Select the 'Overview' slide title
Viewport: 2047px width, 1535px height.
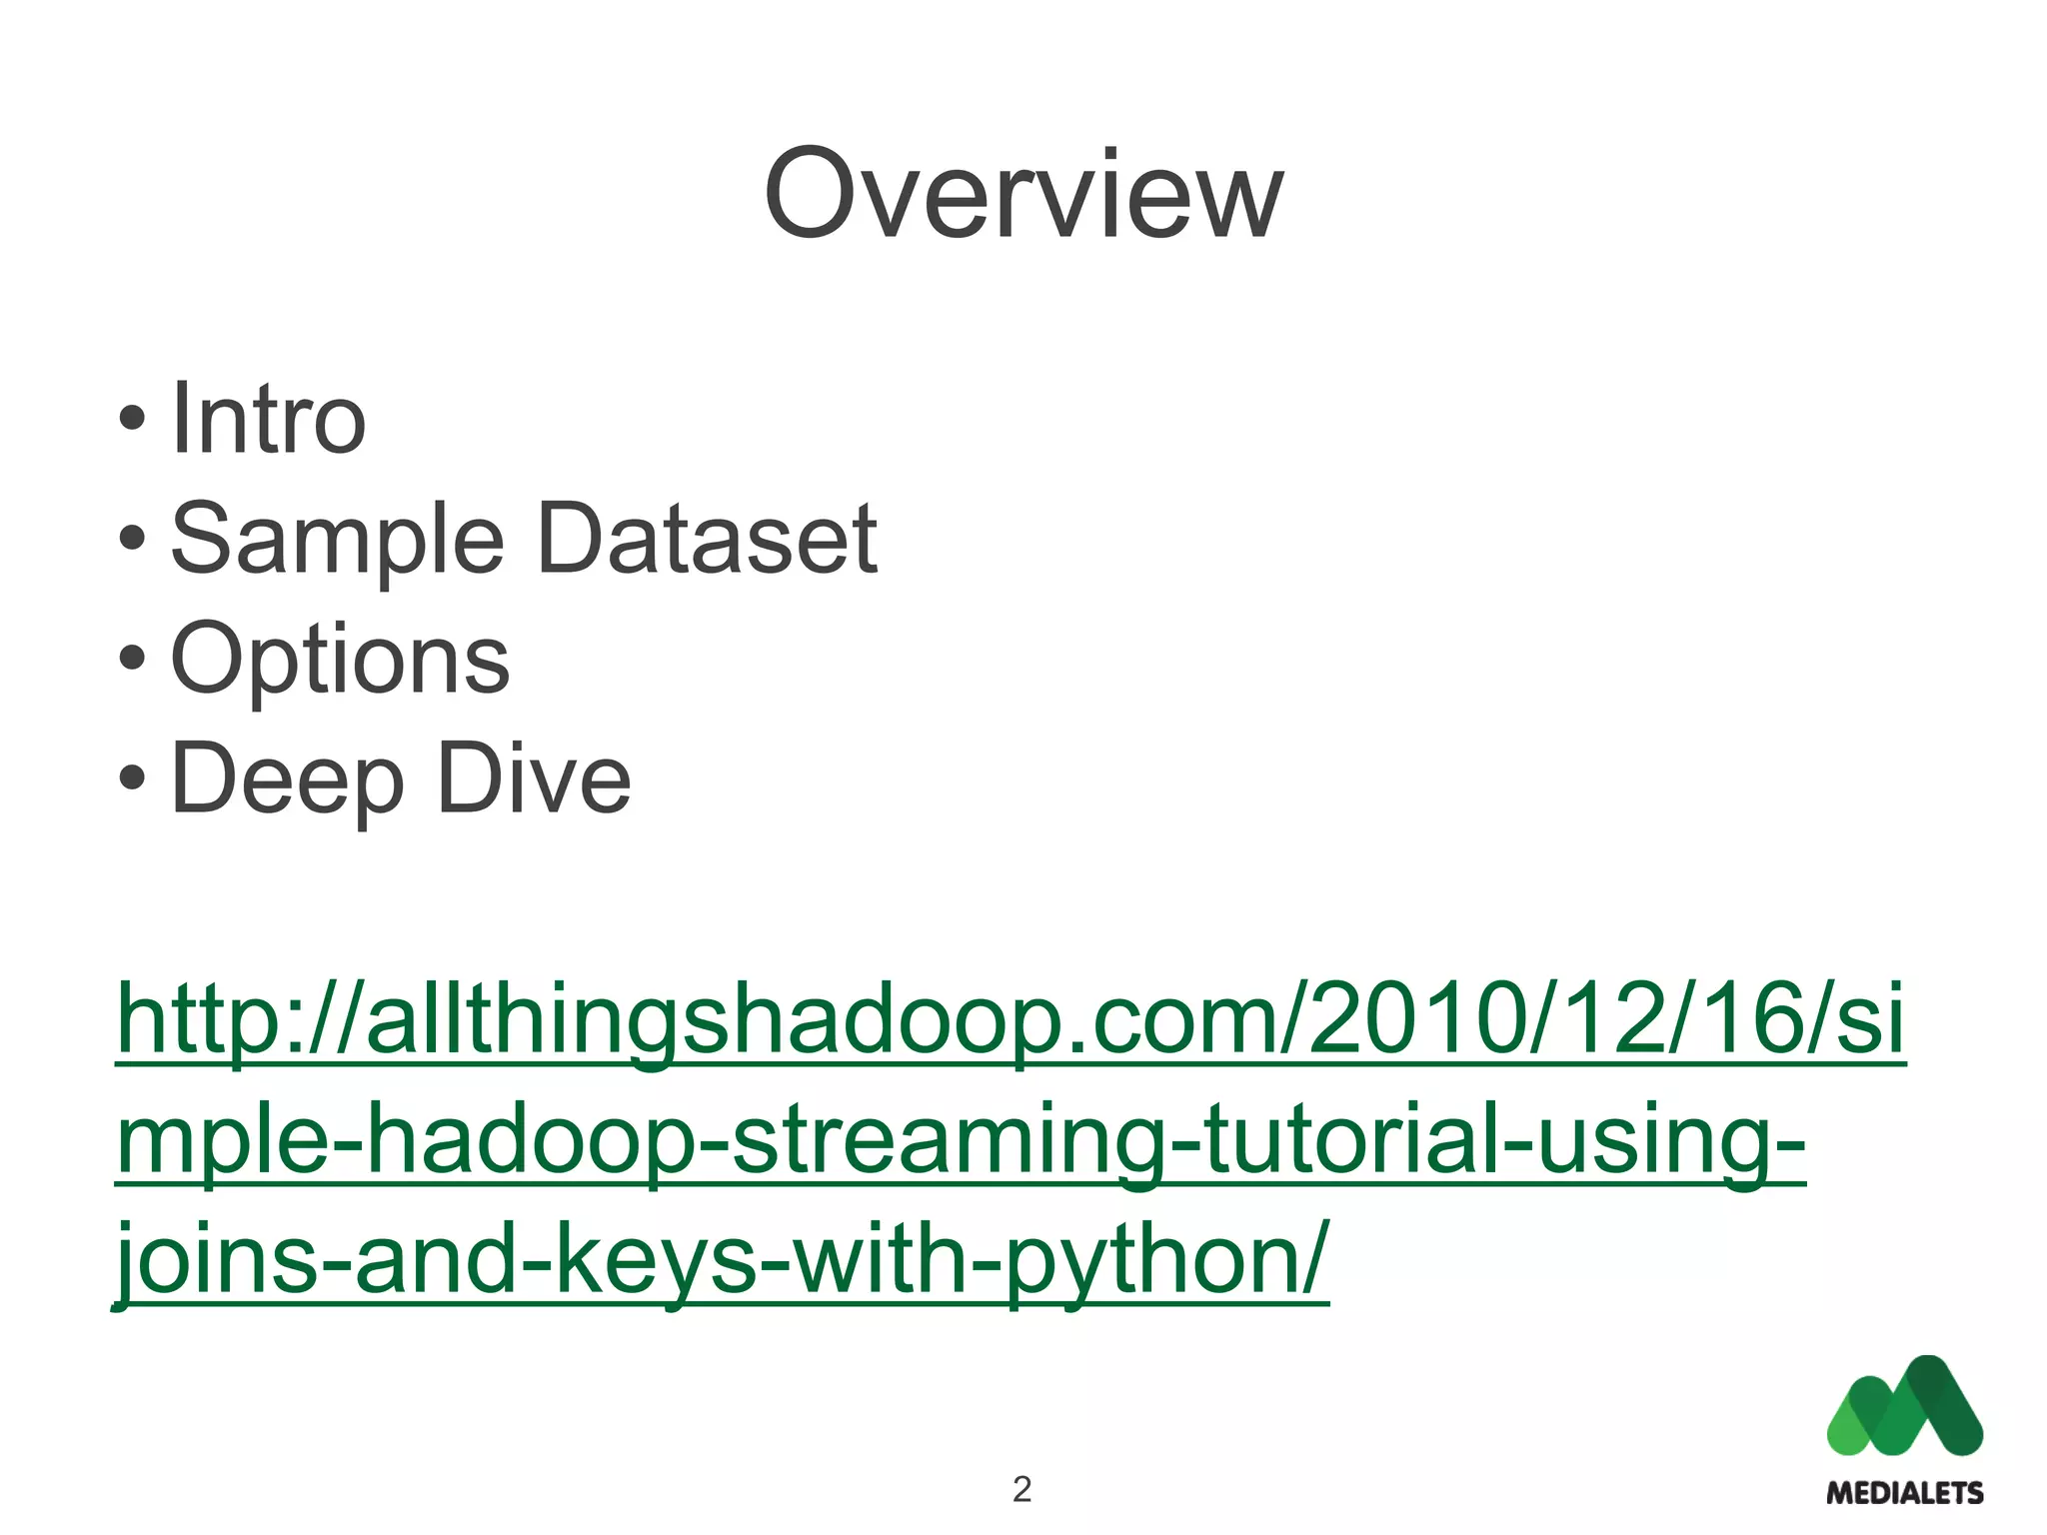[x=1023, y=194]
